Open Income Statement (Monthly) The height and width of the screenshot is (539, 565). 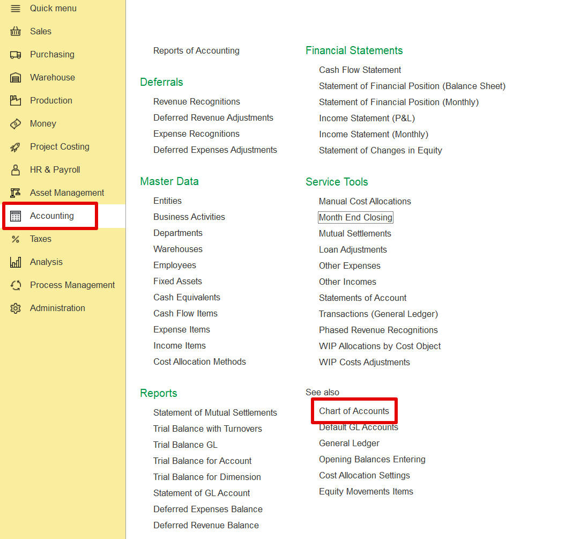[x=374, y=135]
